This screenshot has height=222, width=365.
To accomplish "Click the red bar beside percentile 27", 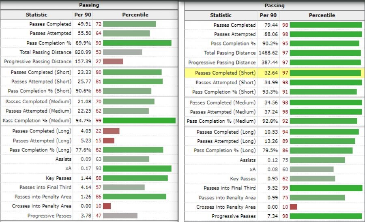I will pyautogui.click(x=113, y=62).
